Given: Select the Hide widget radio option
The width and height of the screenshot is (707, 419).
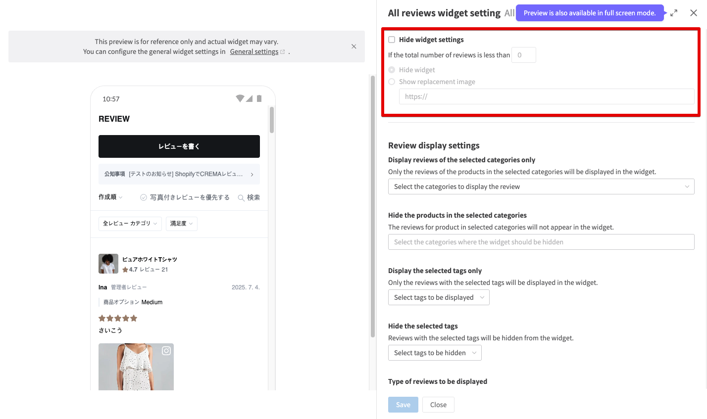Looking at the screenshot, I should coord(392,70).
